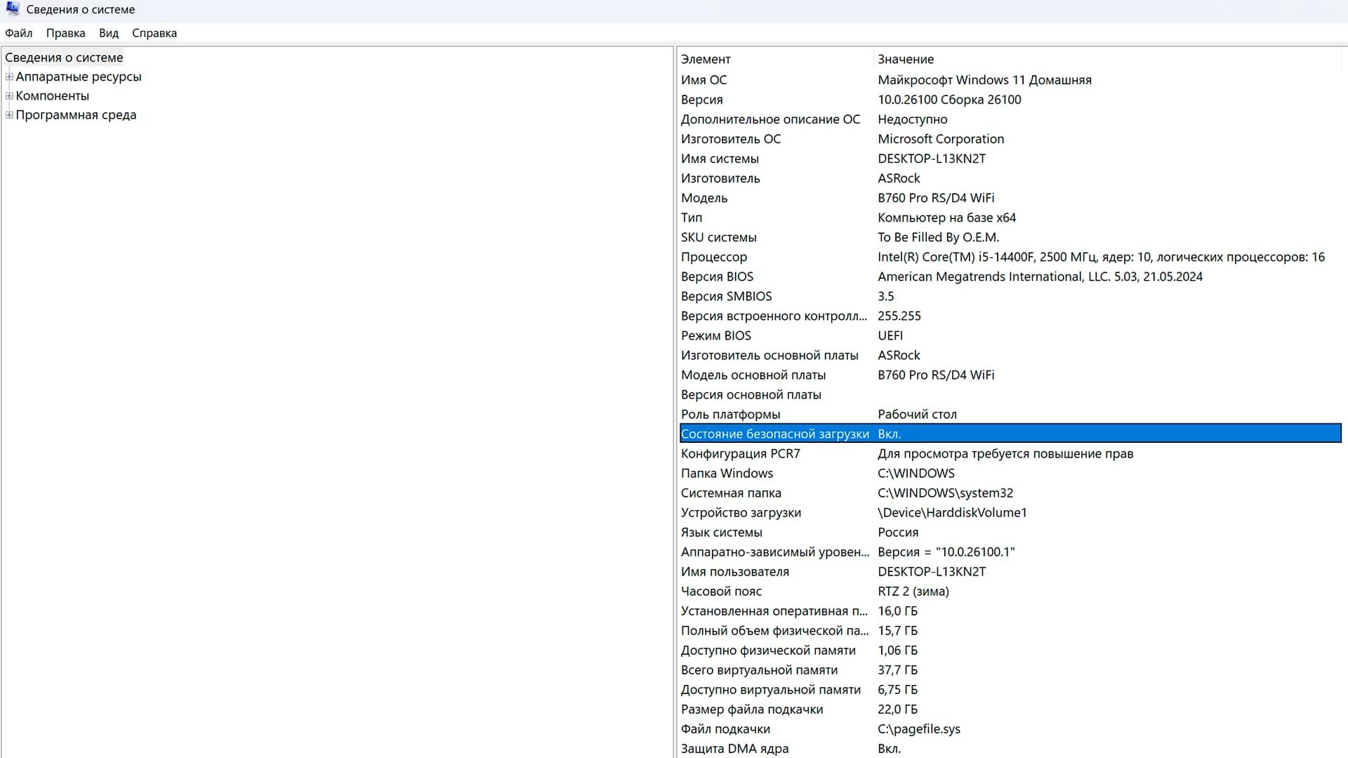The height and width of the screenshot is (758, 1348).
Task: Select the Часовой пояс row
Action: (x=772, y=591)
